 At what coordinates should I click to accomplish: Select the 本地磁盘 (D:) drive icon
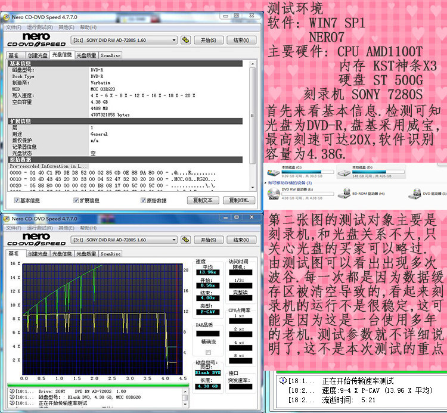344,172
